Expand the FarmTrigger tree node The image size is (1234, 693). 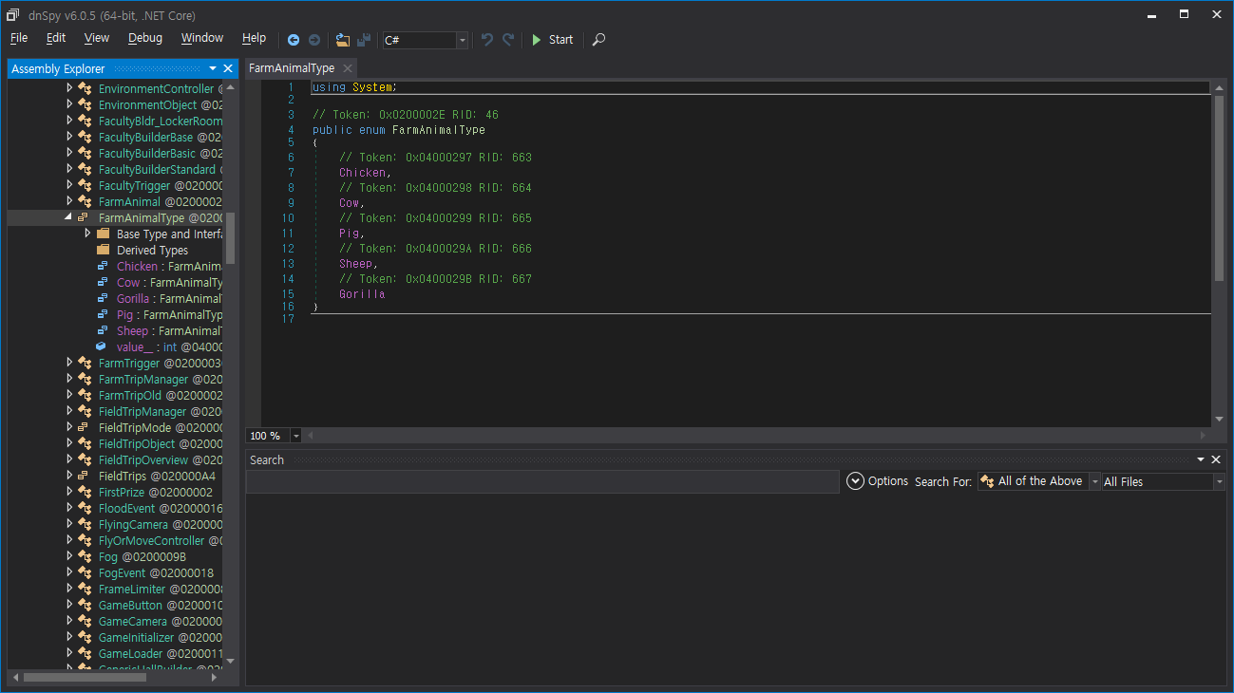coord(69,363)
